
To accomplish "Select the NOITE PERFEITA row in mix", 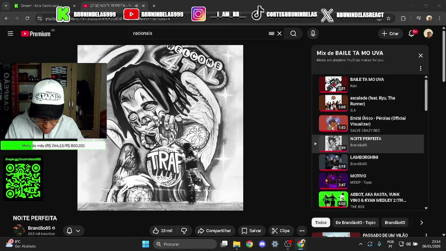I will click(368, 144).
